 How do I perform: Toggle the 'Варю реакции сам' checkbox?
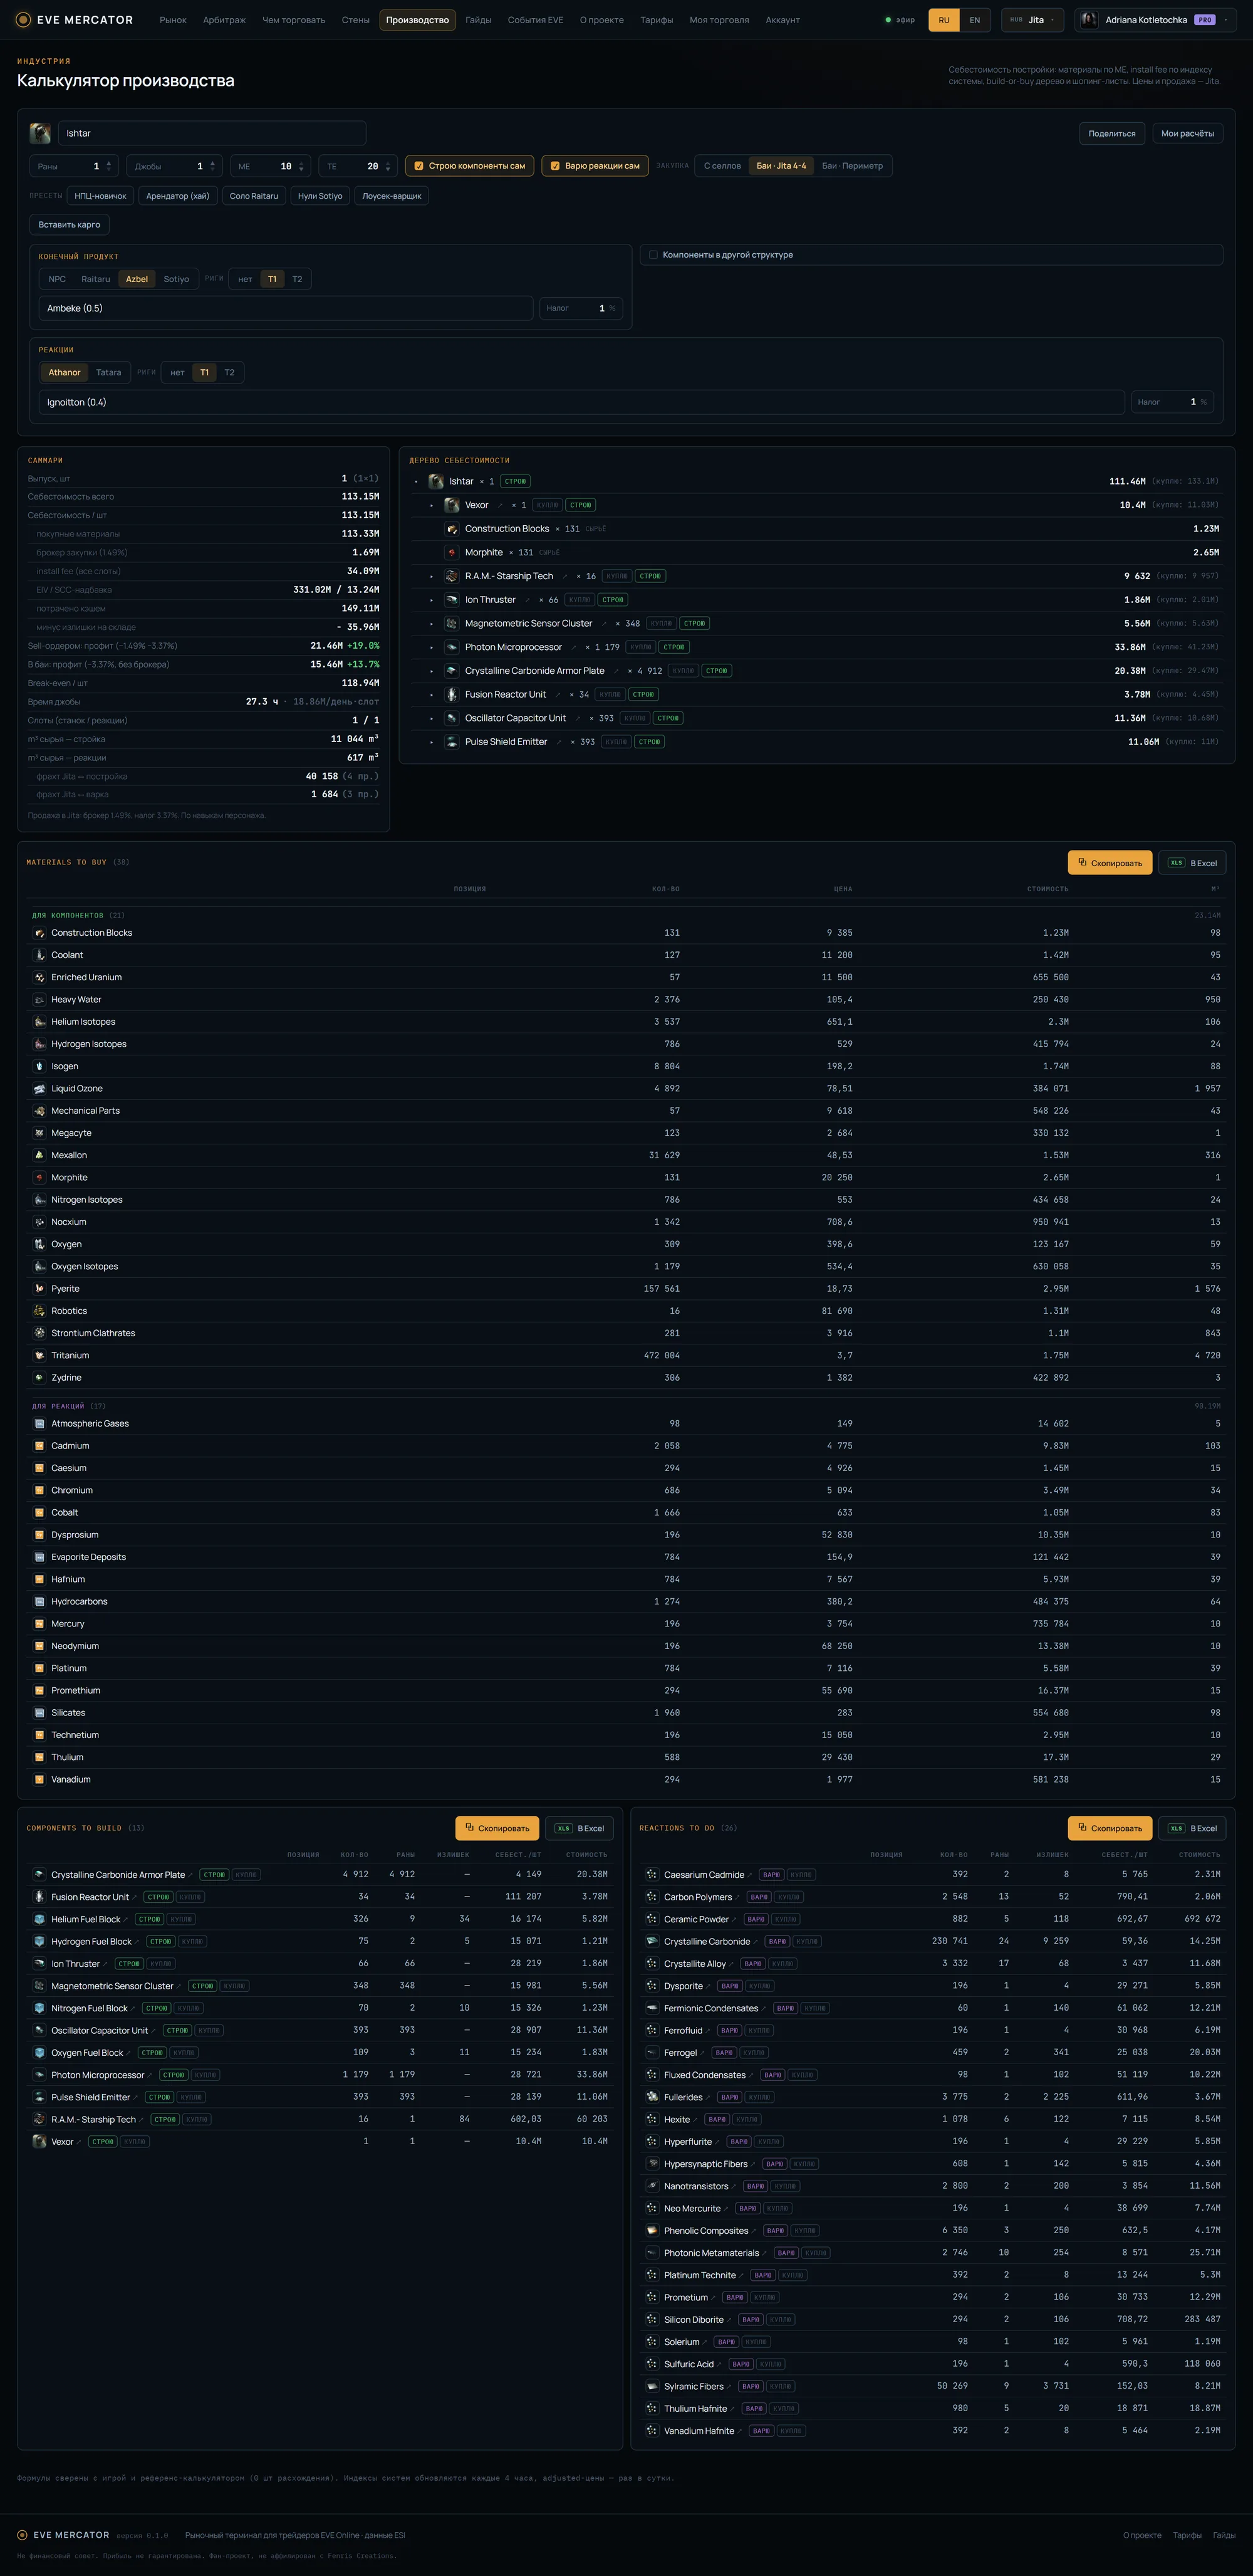(554, 166)
